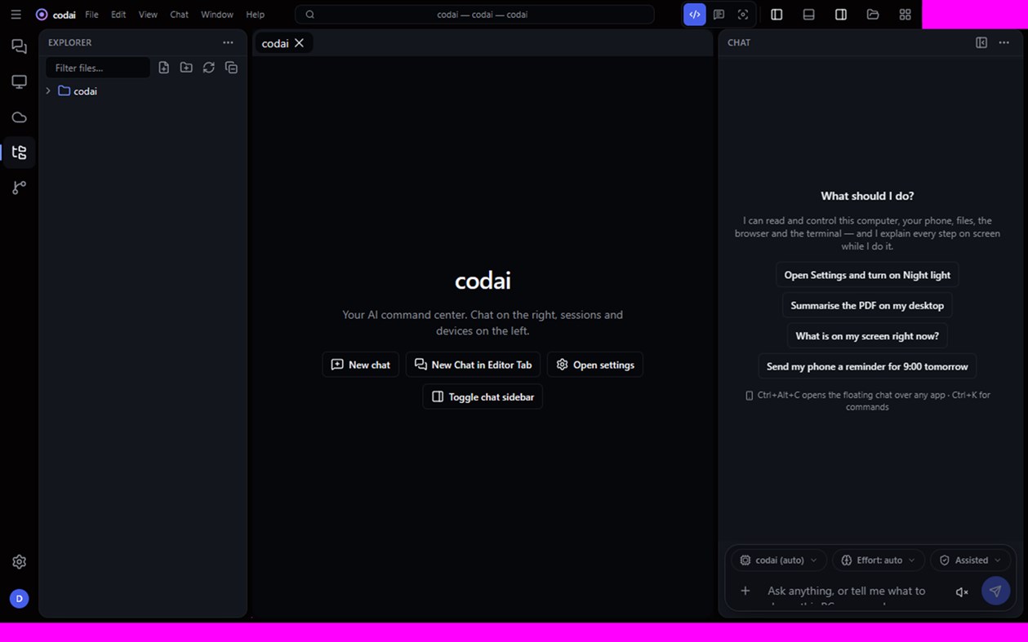Click the codai folder name in the Explorer
The width and height of the screenshot is (1028, 642).
[x=85, y=91]
